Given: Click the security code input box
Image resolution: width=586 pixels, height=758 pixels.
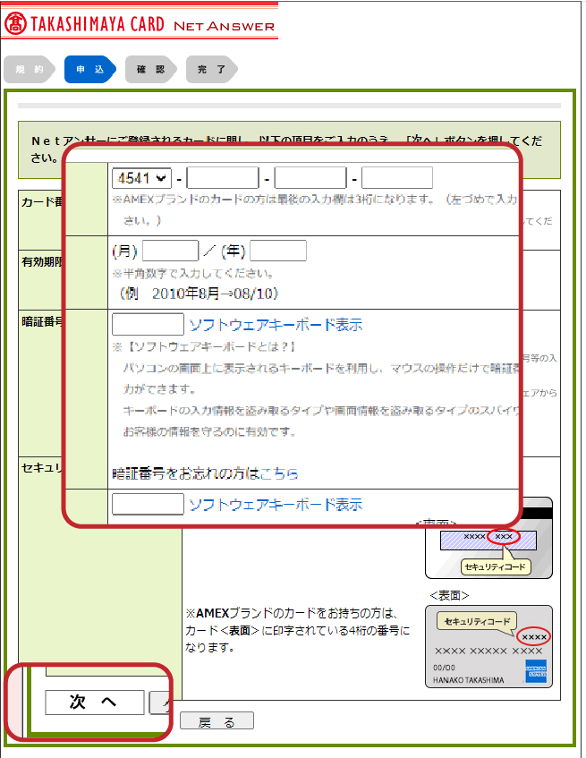Looking at the screenshot, I should tap(148, 504).
